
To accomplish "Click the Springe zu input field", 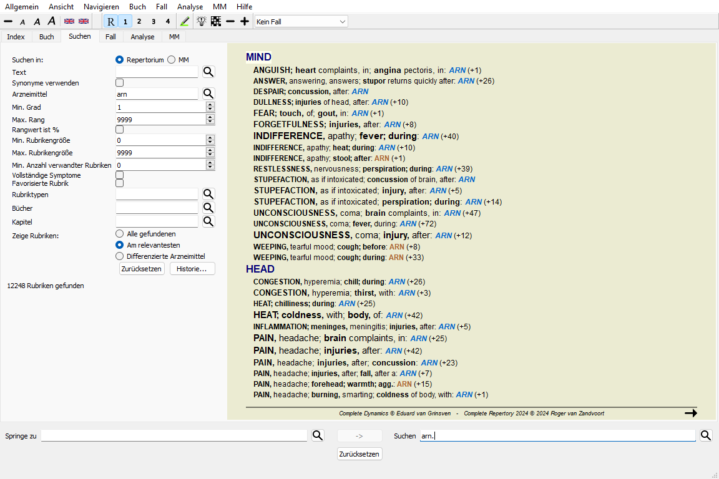I will 174,436.
